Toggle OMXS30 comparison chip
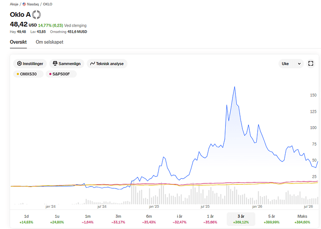This screenshot has width=321, height=229. (x=28, y=74)
